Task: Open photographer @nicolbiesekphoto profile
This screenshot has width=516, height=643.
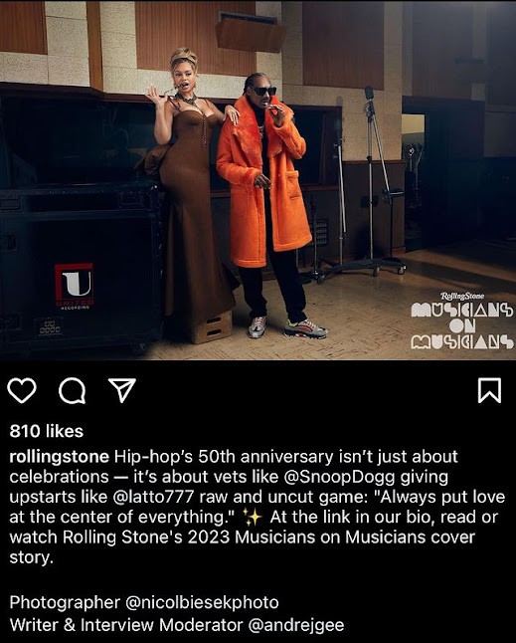Action: click(x=202, y=602)
